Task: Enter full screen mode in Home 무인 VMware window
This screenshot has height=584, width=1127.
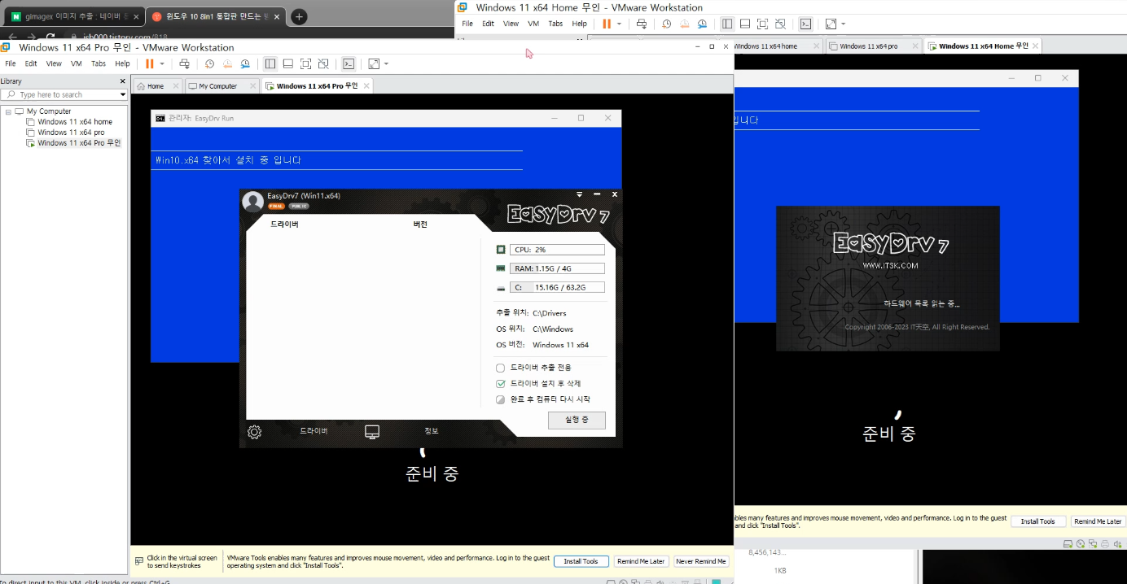Action: click(762, 24)
